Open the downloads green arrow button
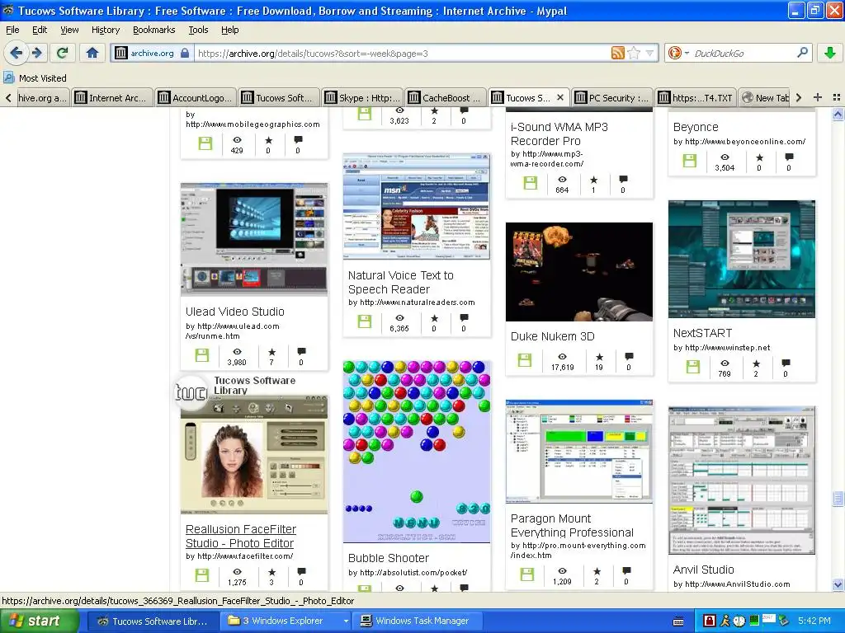 (x=830, y=53)
